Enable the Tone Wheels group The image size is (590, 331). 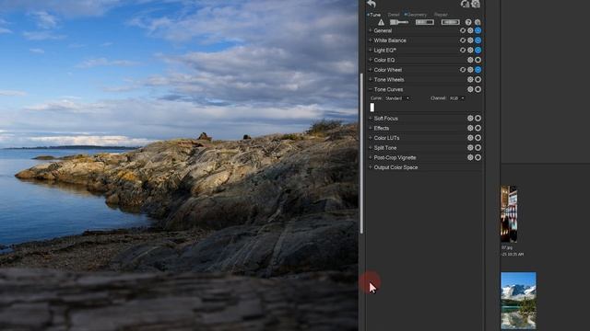coord(478,80)
